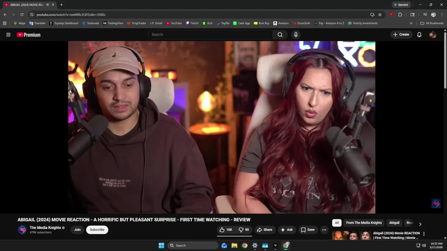Viewport: 447px width, 251px height.
Task: Open a new browser tab
Action: pyautogui.click(x=61, y=5)
